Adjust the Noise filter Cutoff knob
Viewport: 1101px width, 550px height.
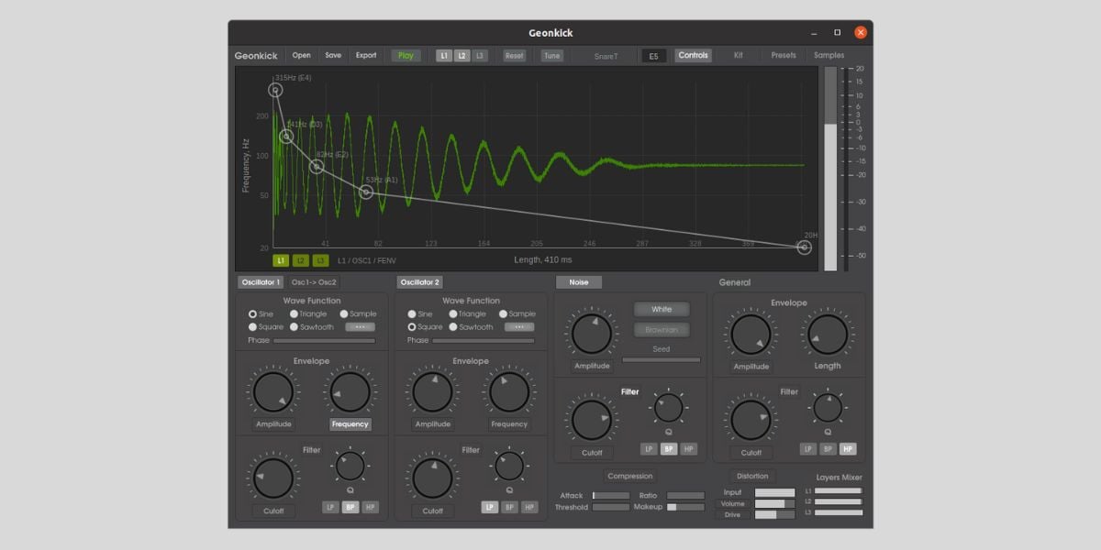[592, 420]
